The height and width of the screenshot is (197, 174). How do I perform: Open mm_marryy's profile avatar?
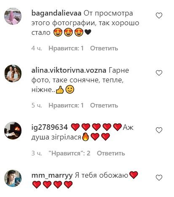(x=13, y=178)
